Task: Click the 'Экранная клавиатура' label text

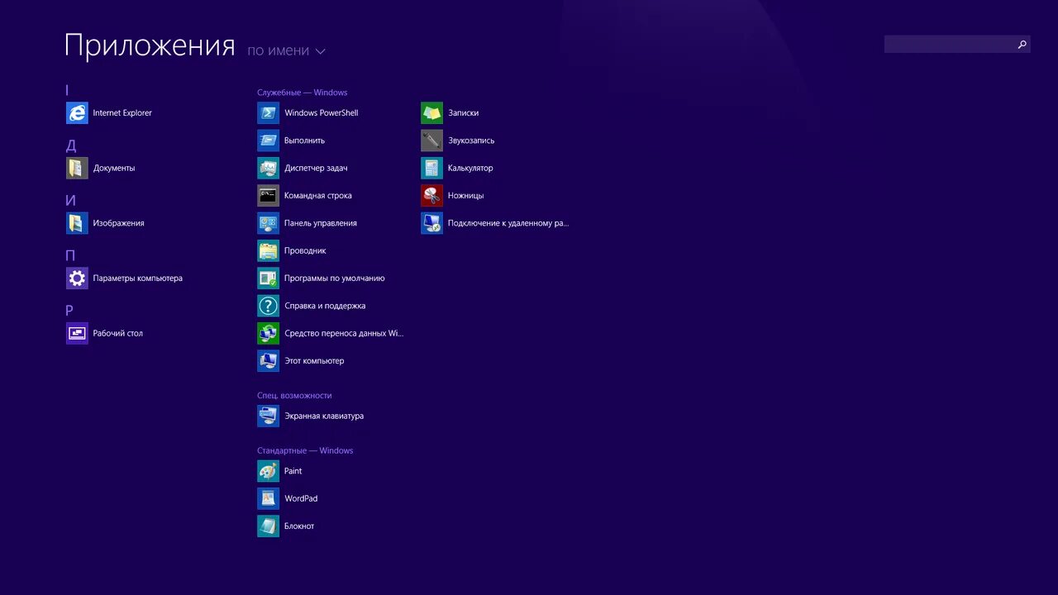Action: 324,416
